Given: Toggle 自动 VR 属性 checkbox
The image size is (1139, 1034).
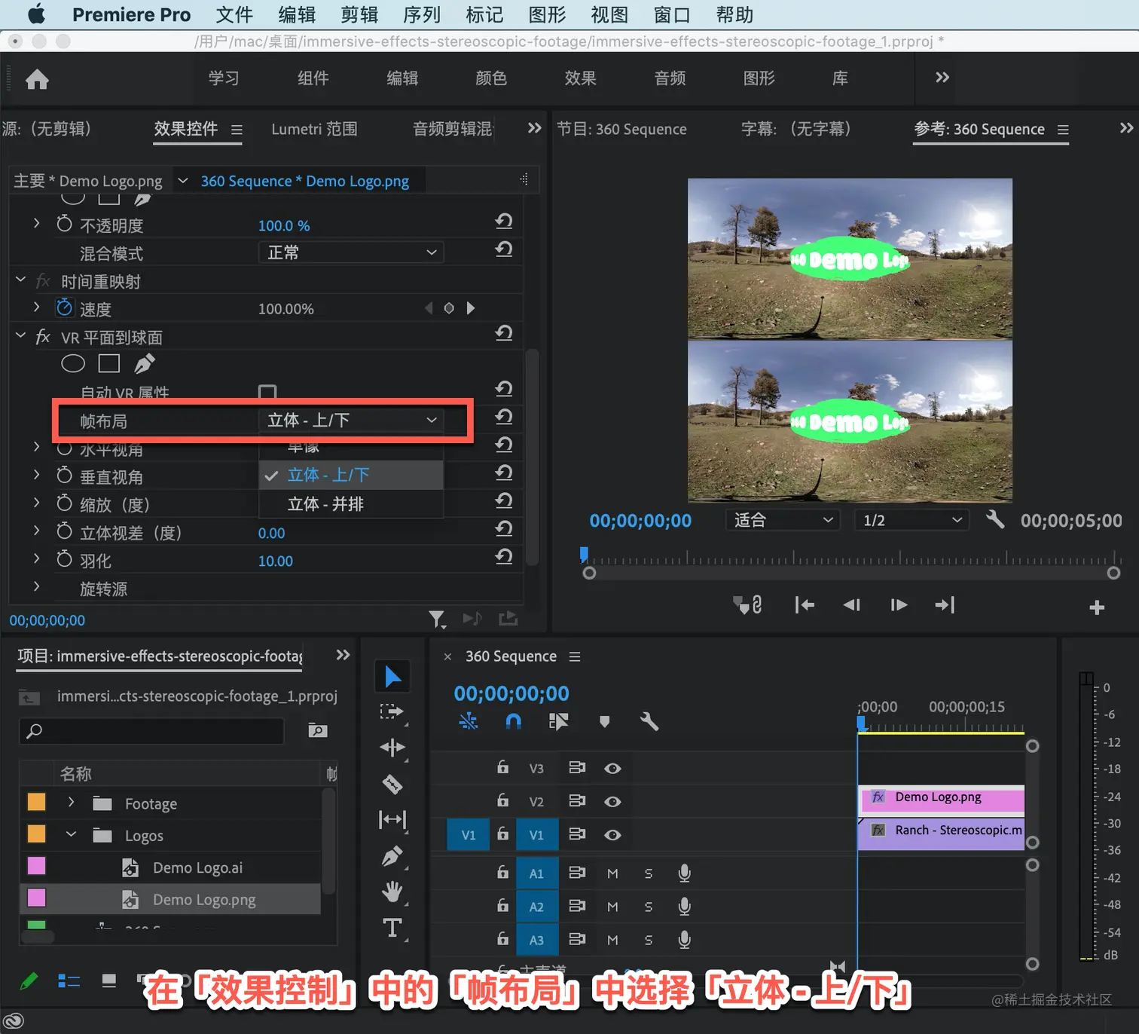Looking at the screenshot, I should click(267, 391).
